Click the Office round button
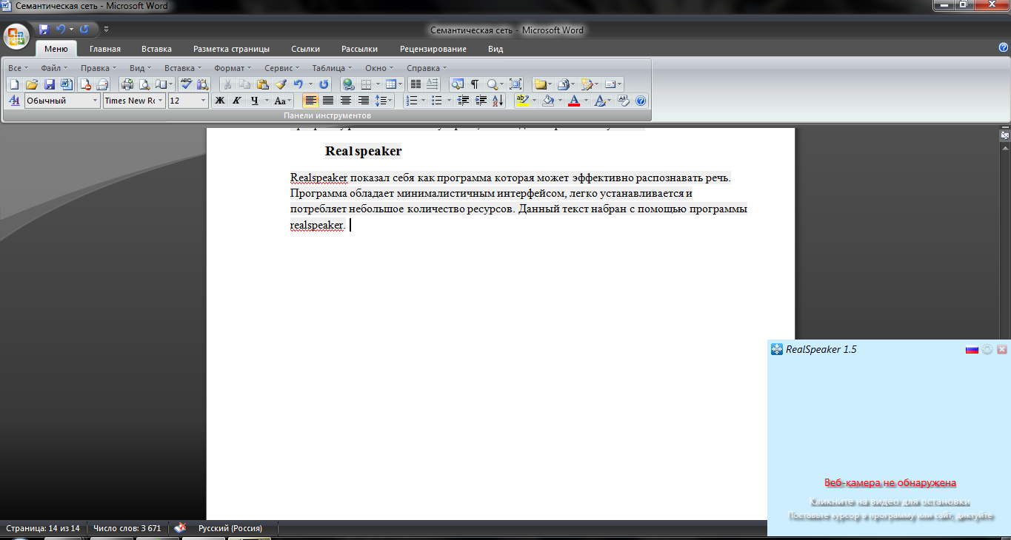The width and height of the screenshot is (1011, 540). click(16, 36)
